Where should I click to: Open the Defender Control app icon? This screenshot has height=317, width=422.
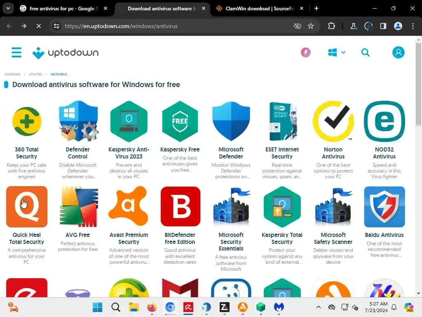coord(78,121)
